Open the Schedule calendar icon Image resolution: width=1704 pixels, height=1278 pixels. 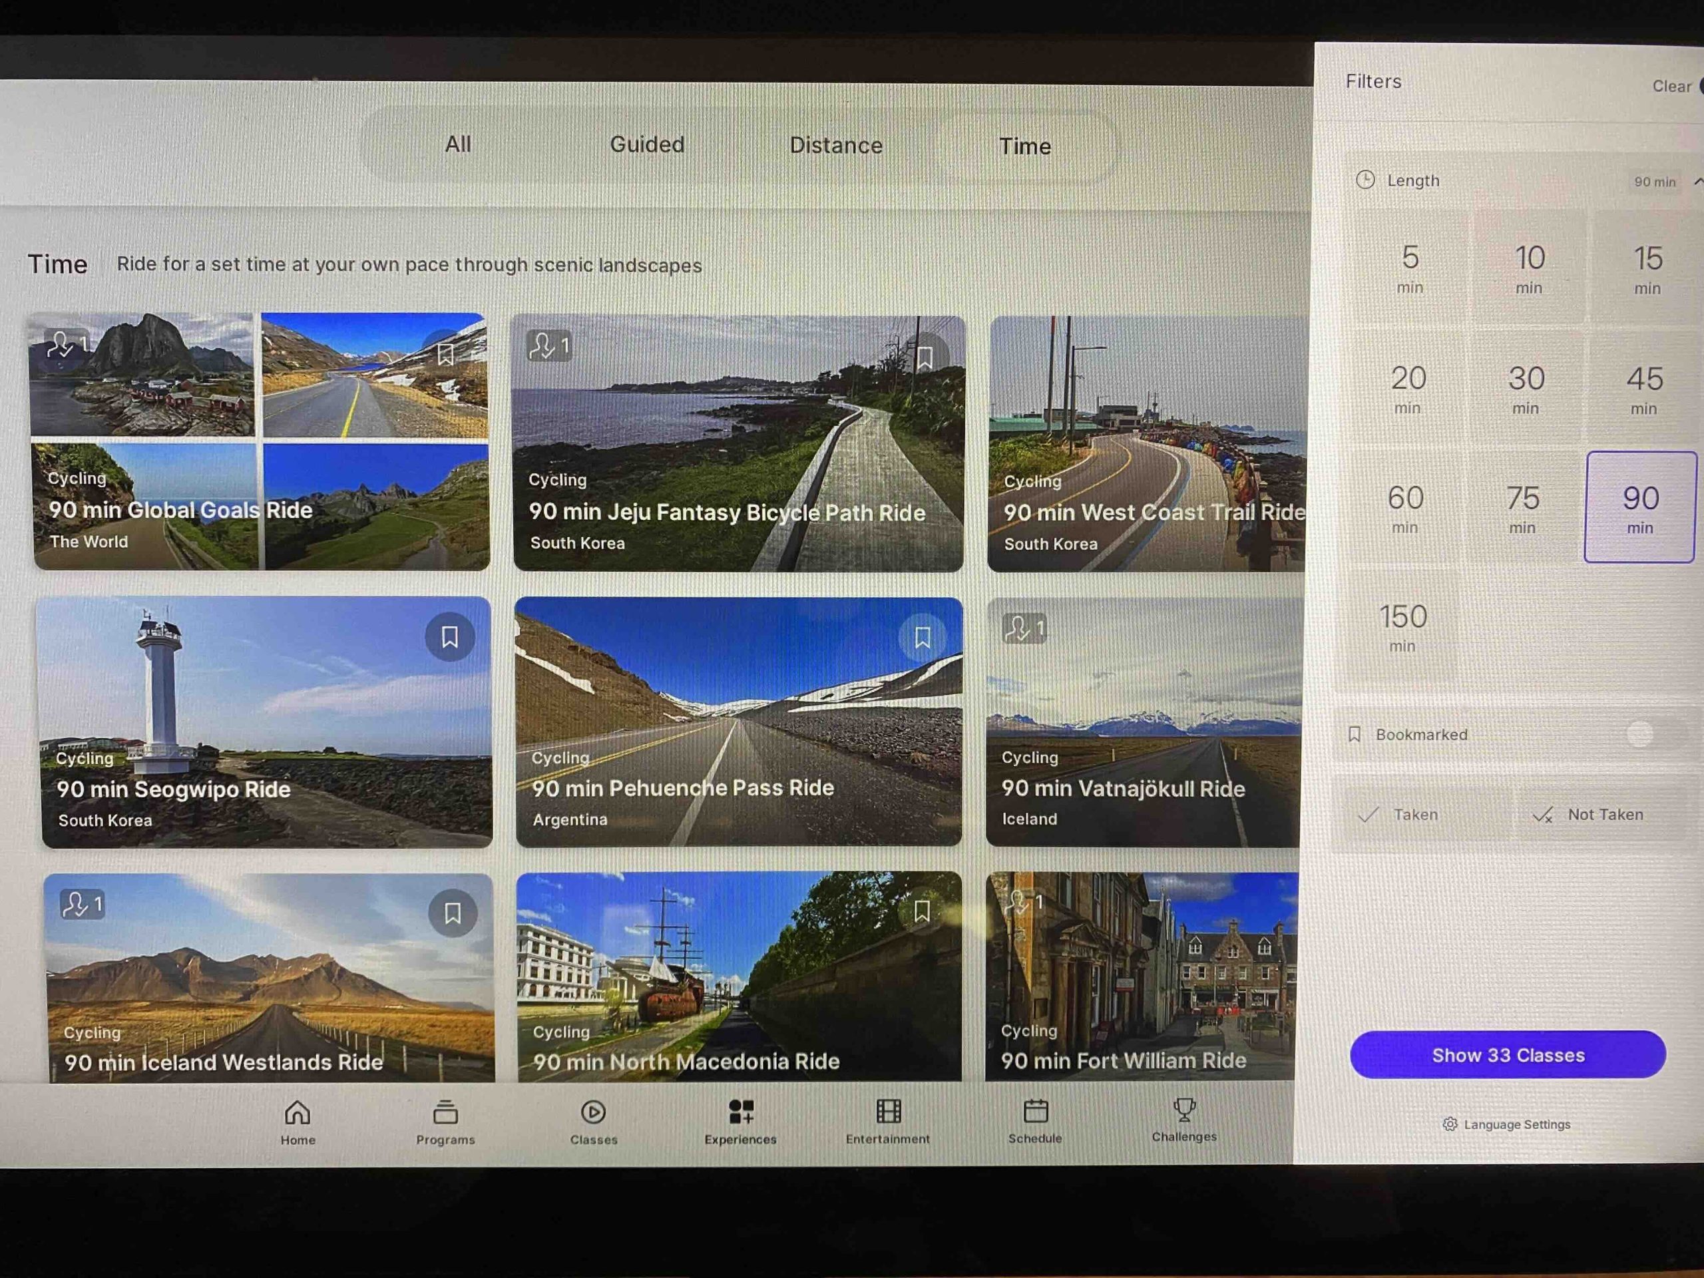(1035, 1110)
